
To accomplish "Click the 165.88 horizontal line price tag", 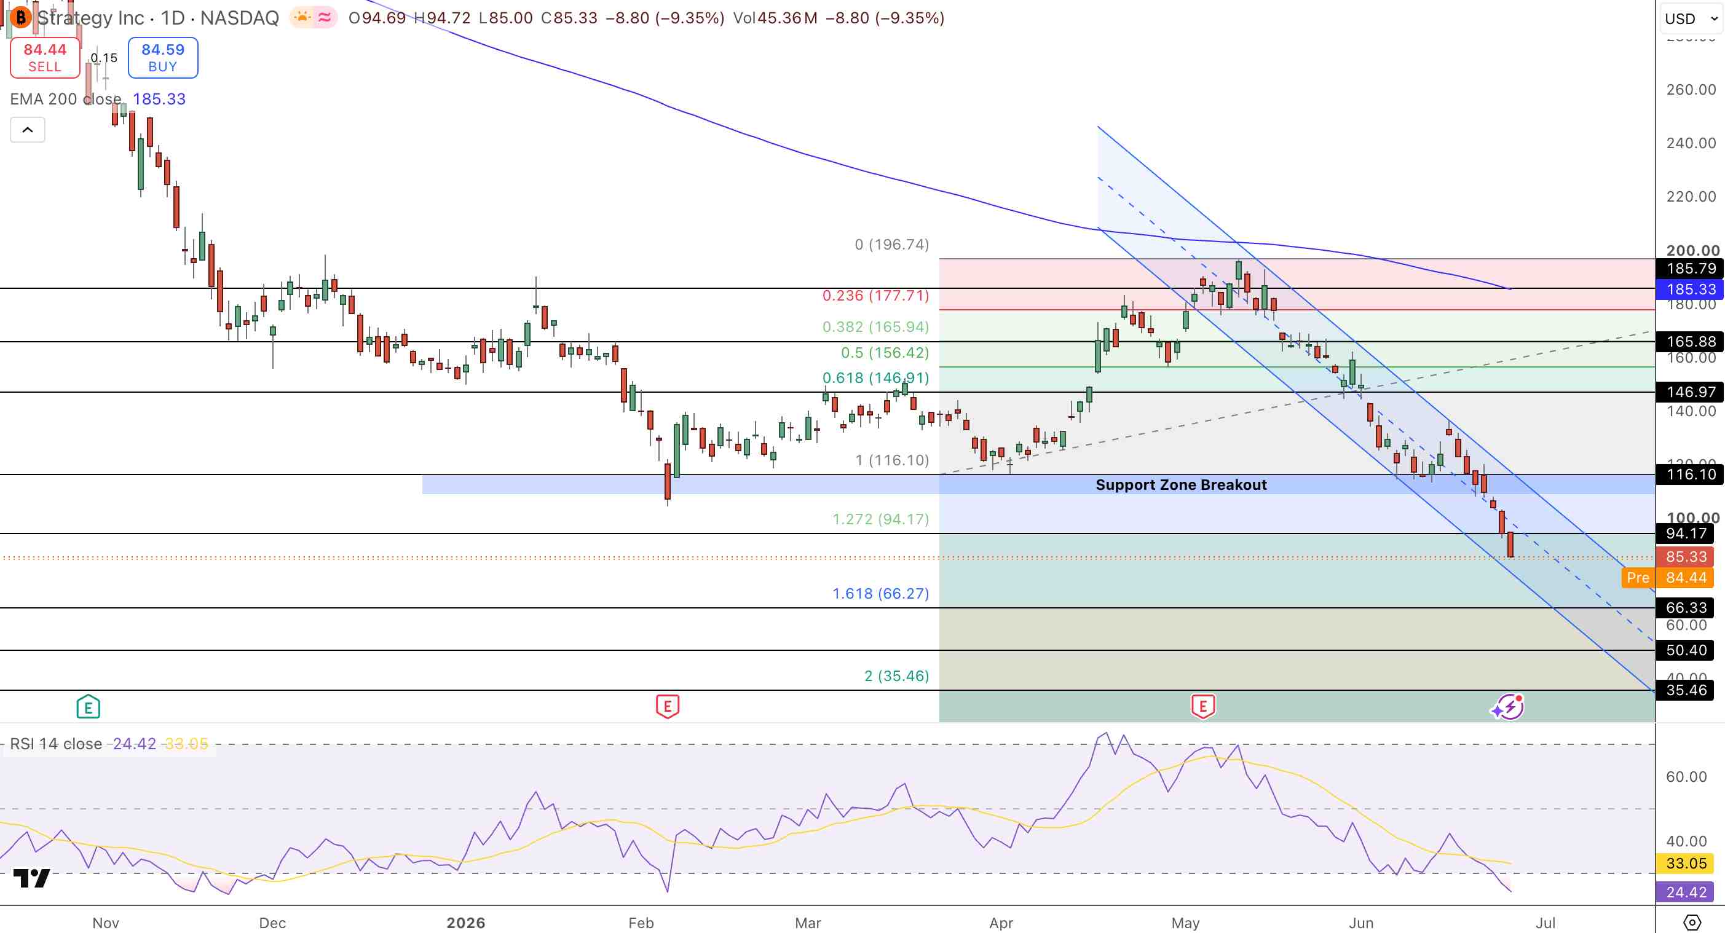I will pos(1690,341).
